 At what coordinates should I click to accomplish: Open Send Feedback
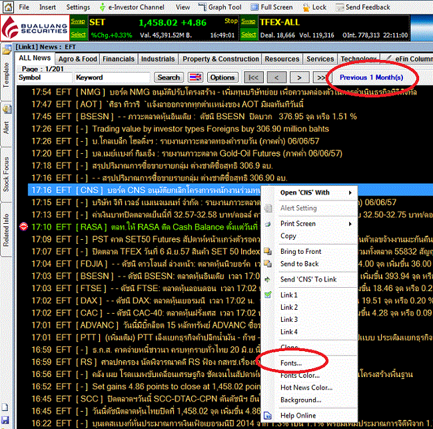click(363, 7)
